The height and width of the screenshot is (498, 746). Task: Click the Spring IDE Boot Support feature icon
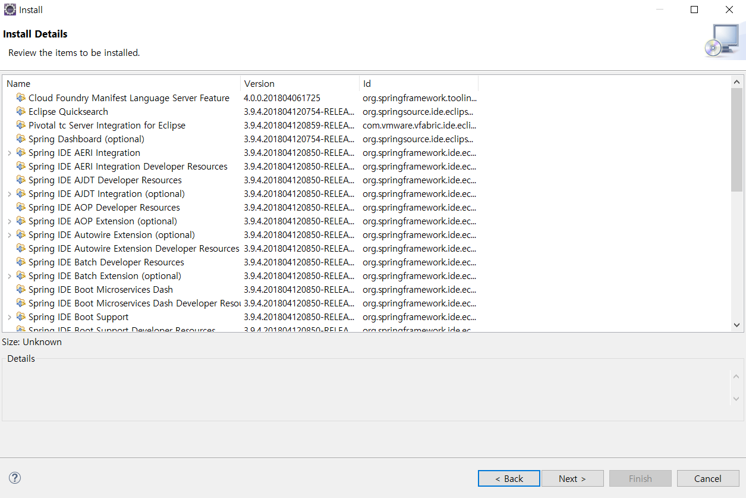tap(21, 317)
